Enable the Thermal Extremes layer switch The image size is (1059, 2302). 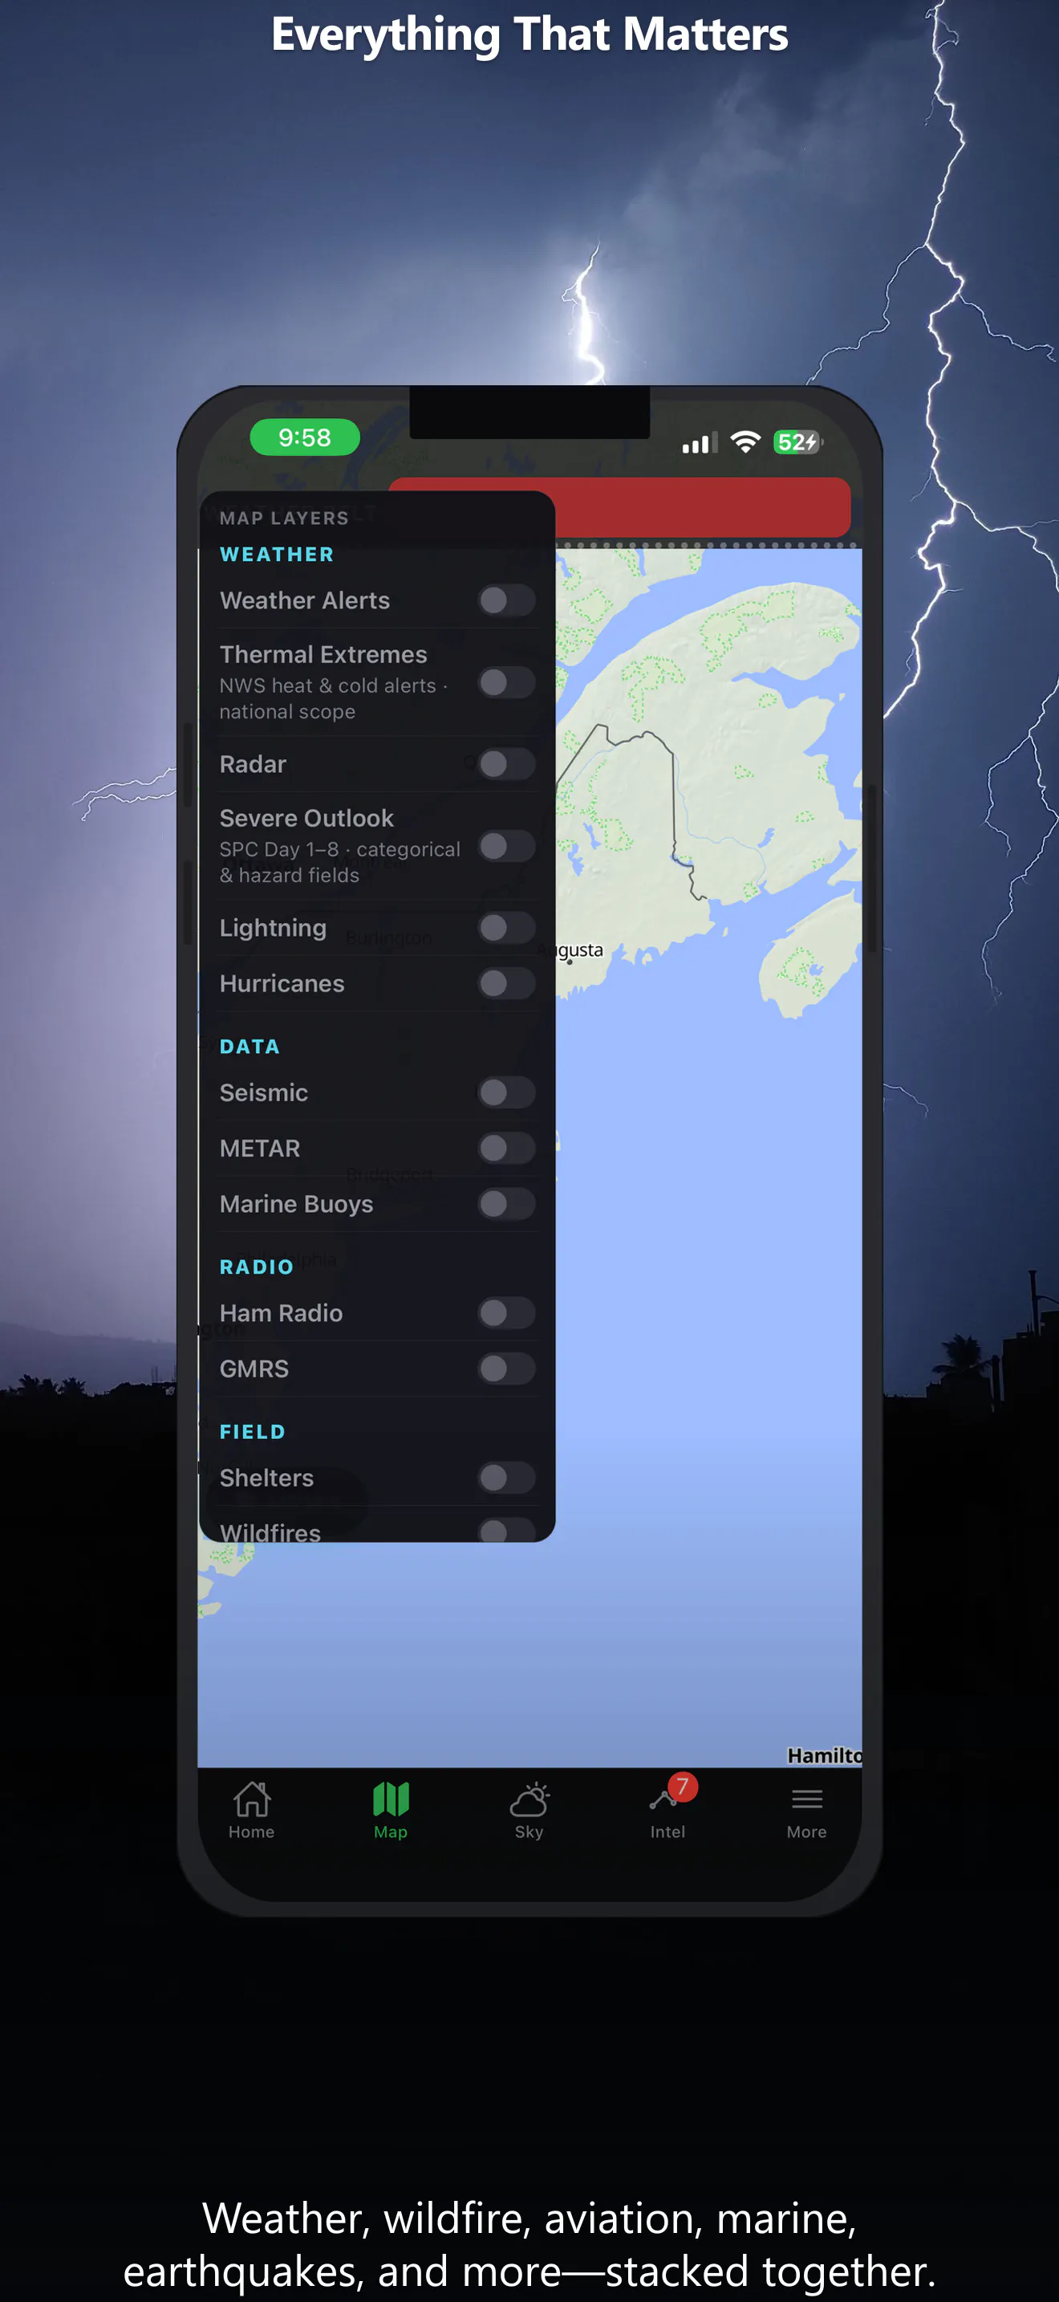tap(506, 683)
